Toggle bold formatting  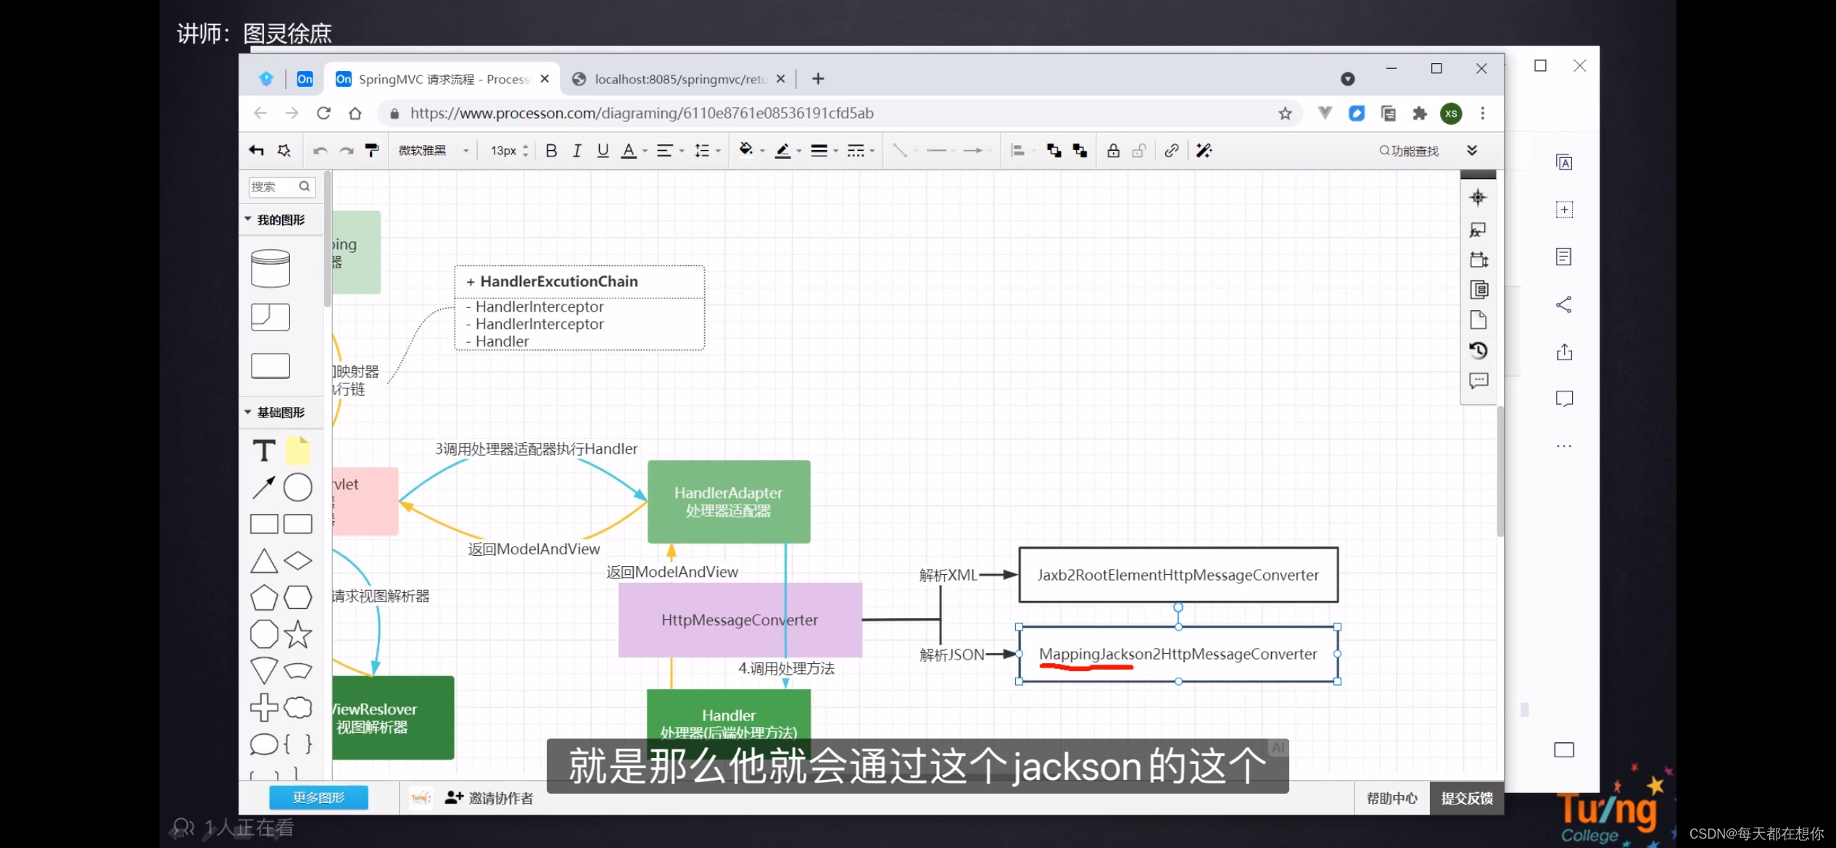point(551,151)
